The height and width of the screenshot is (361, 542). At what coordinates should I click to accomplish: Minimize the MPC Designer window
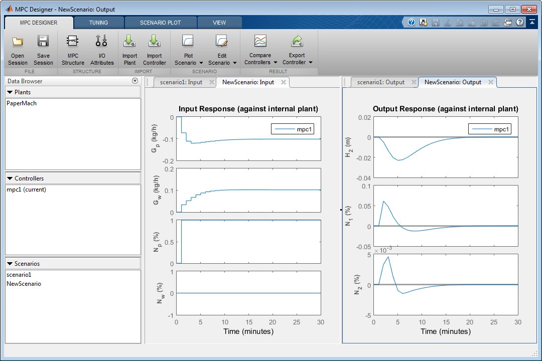tap(496, 10)
